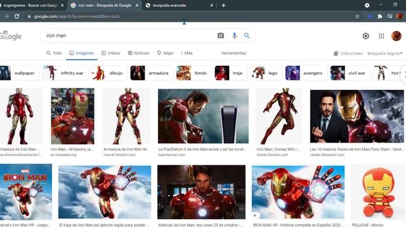406x228 pixels.
Task: Select the Maps search tab
Action: point(165,53)
